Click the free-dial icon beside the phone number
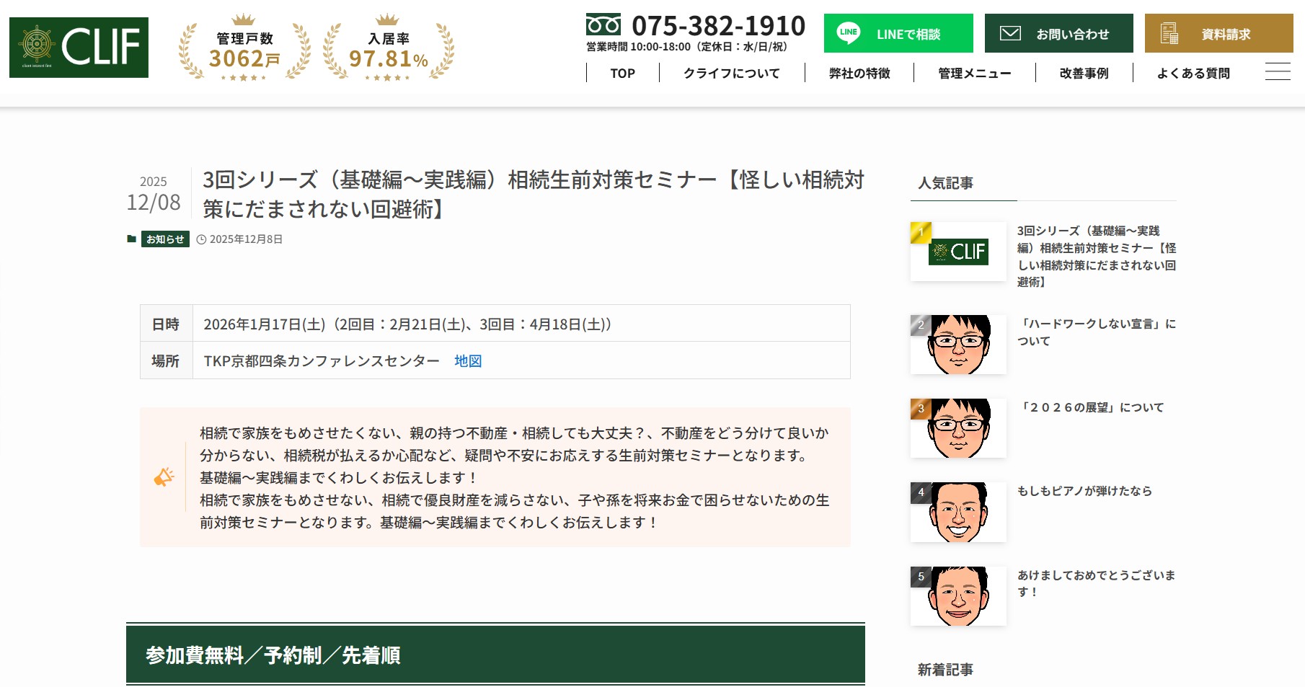 603,25
